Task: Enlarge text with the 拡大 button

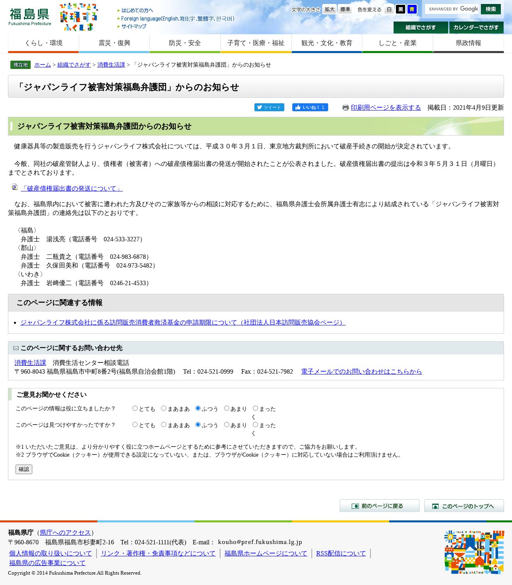Action: tap(330, 9)
